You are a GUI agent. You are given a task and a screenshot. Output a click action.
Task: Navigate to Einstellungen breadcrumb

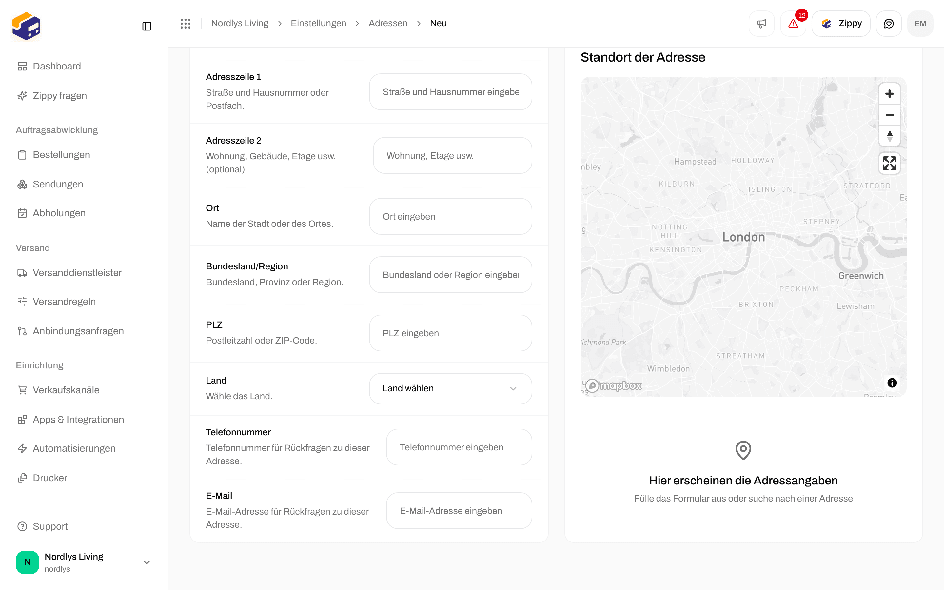pyautogui.click(x=318, y=23)
